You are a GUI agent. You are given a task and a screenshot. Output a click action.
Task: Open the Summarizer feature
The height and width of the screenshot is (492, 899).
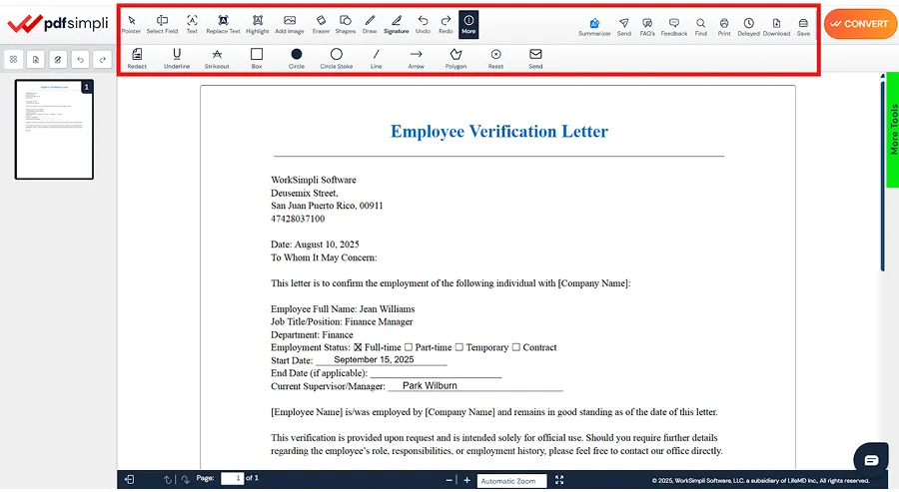click(x=594, y=26)
